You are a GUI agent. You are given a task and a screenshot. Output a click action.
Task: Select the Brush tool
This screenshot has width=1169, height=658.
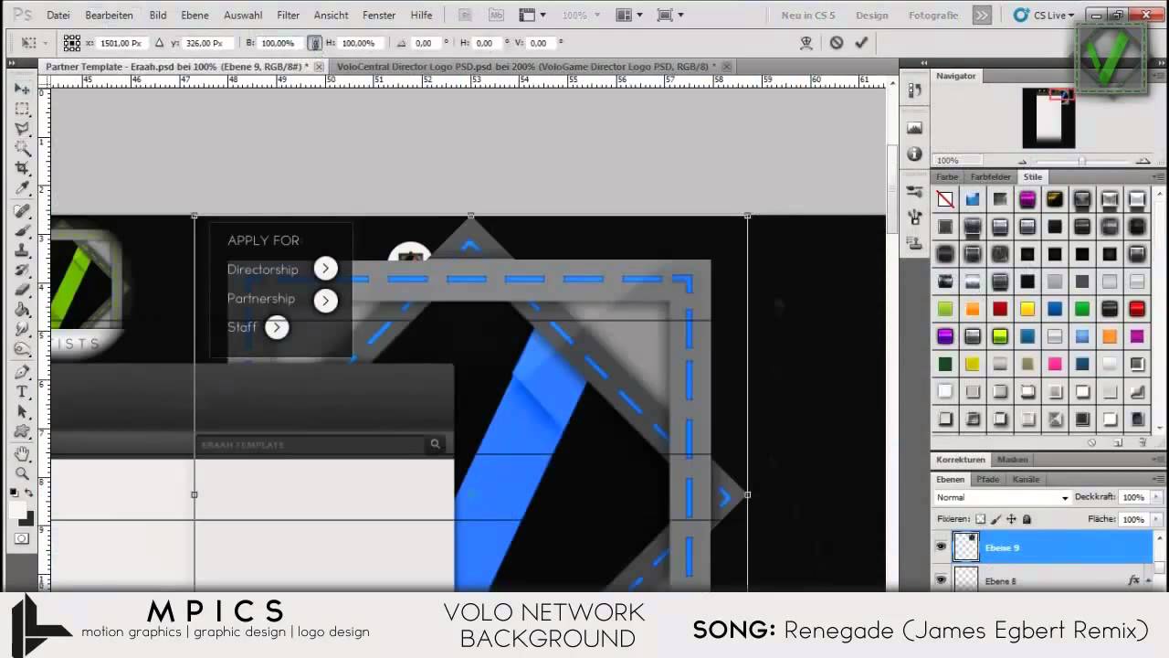pos(22,231)
